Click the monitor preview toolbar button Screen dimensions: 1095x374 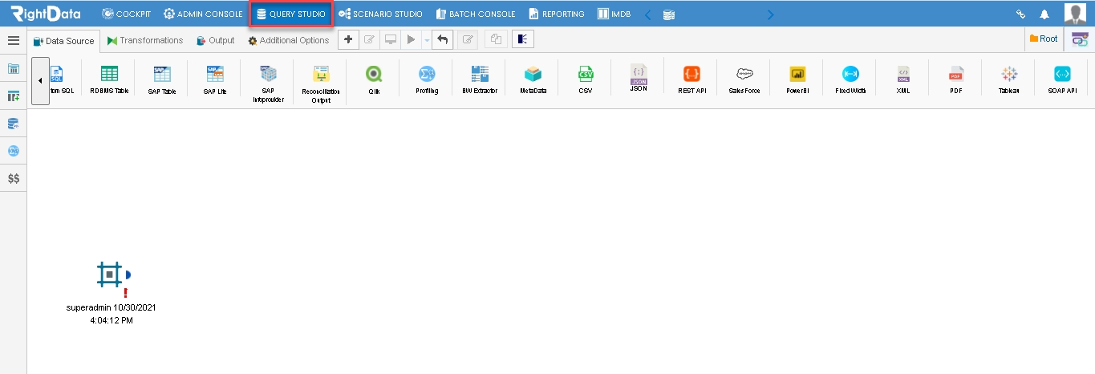point(391,39)
